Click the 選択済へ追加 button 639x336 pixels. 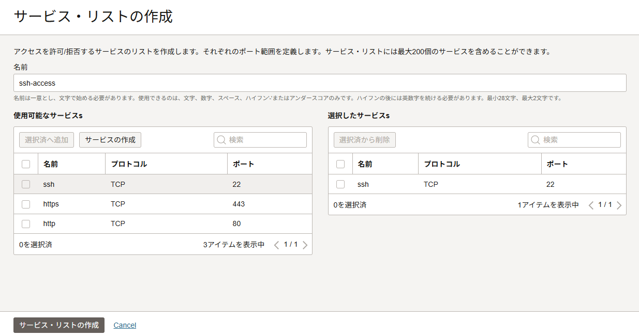[x=47, y=140]
